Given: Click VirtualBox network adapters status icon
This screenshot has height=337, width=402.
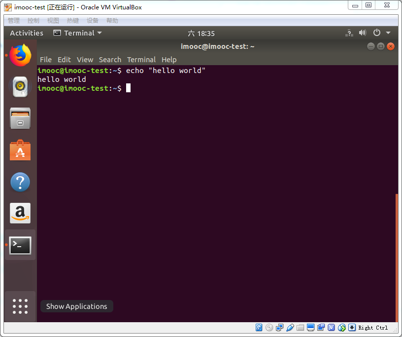Looking at the screenshot, I should pyautogui.click(x=279, y=328).
